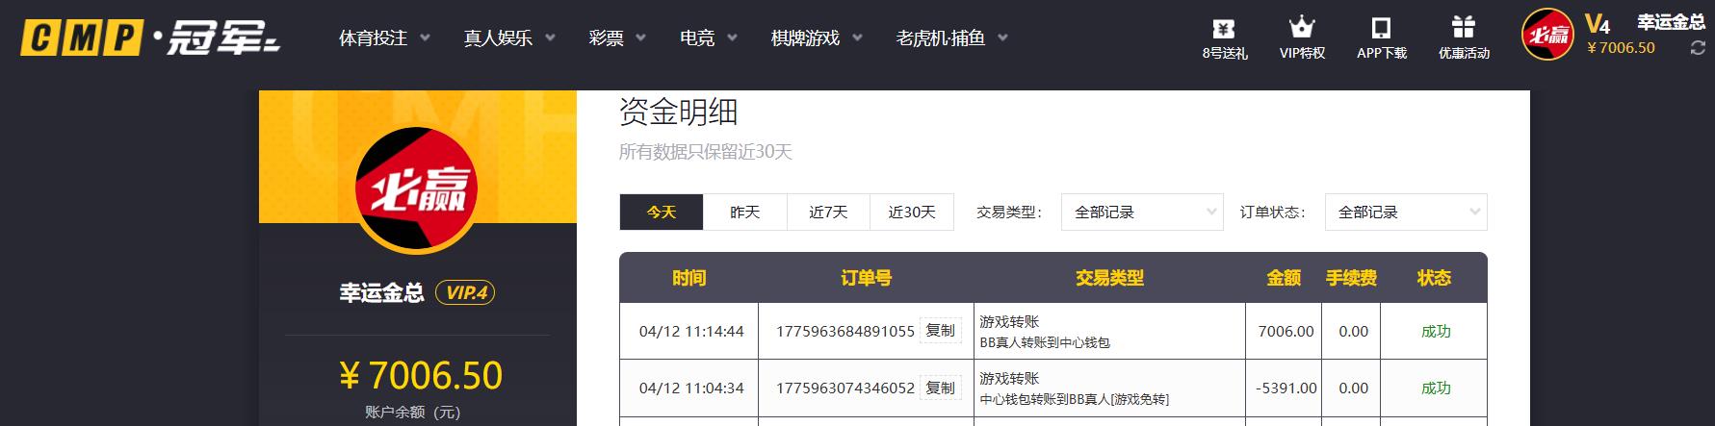
Task: Click the CMP 冠军 logo
Action: [149, 38]
